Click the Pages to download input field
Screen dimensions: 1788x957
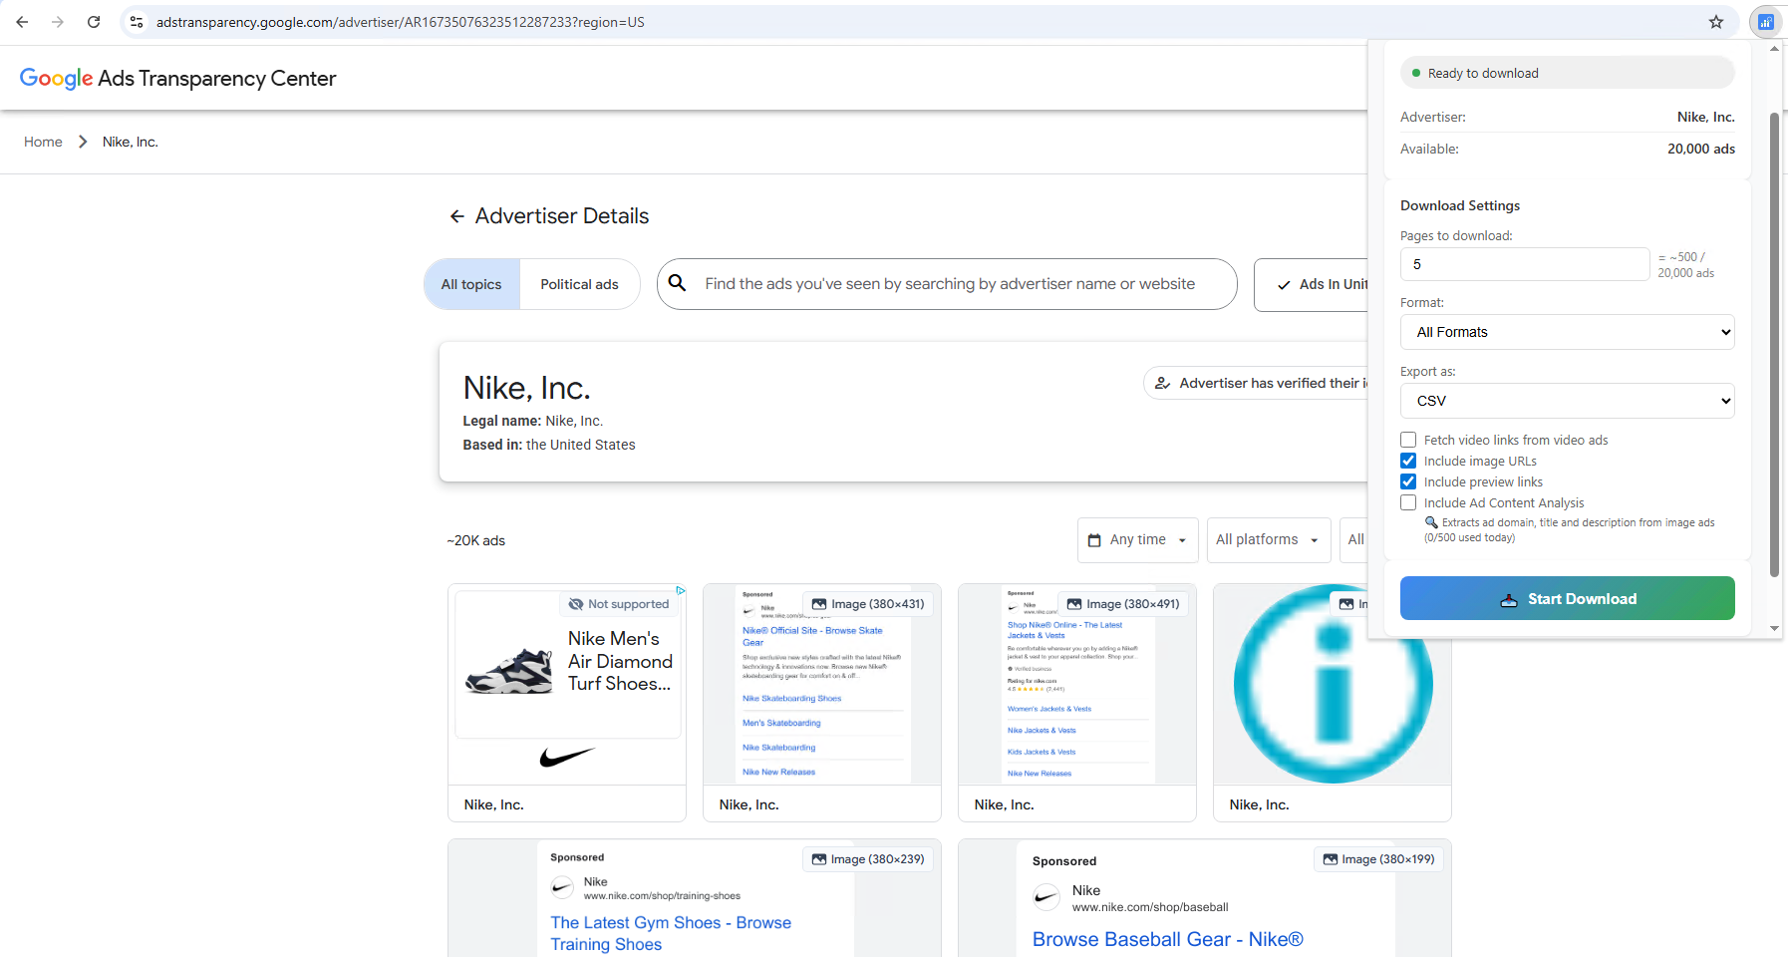[1525, 264]
